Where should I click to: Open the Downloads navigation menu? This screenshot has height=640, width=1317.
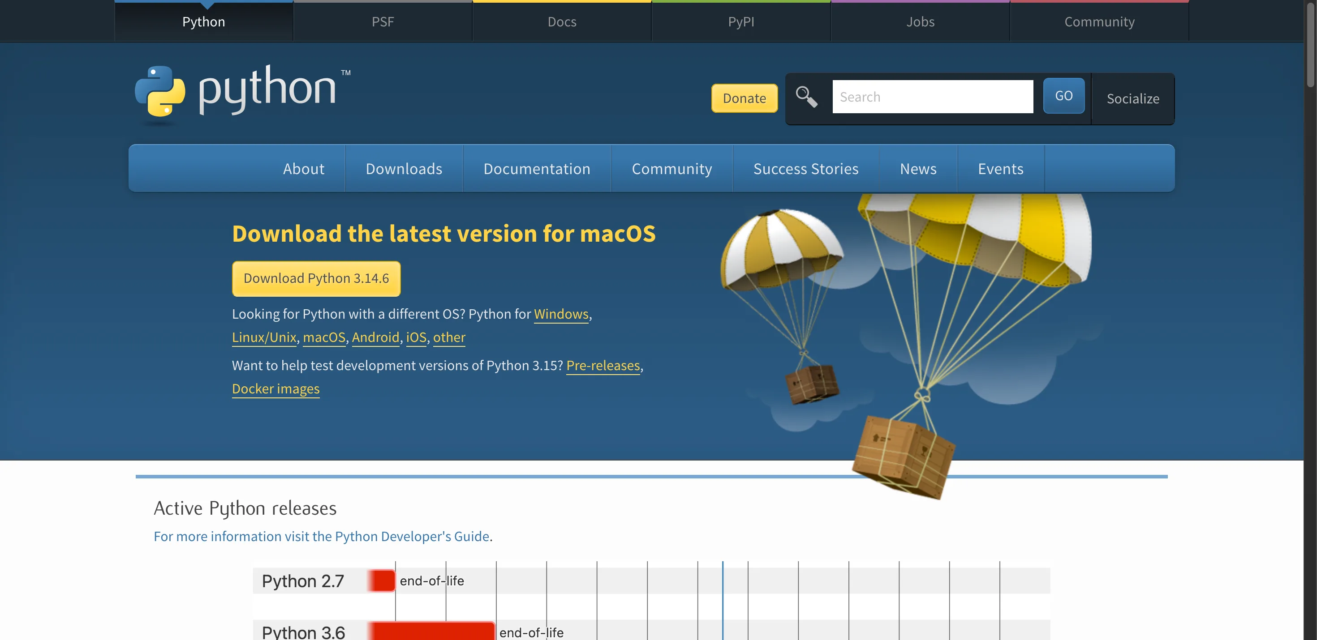click(x=404, y=169)
